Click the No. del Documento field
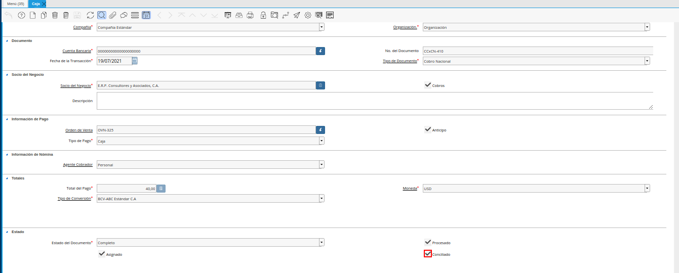 tap(538, 51)
